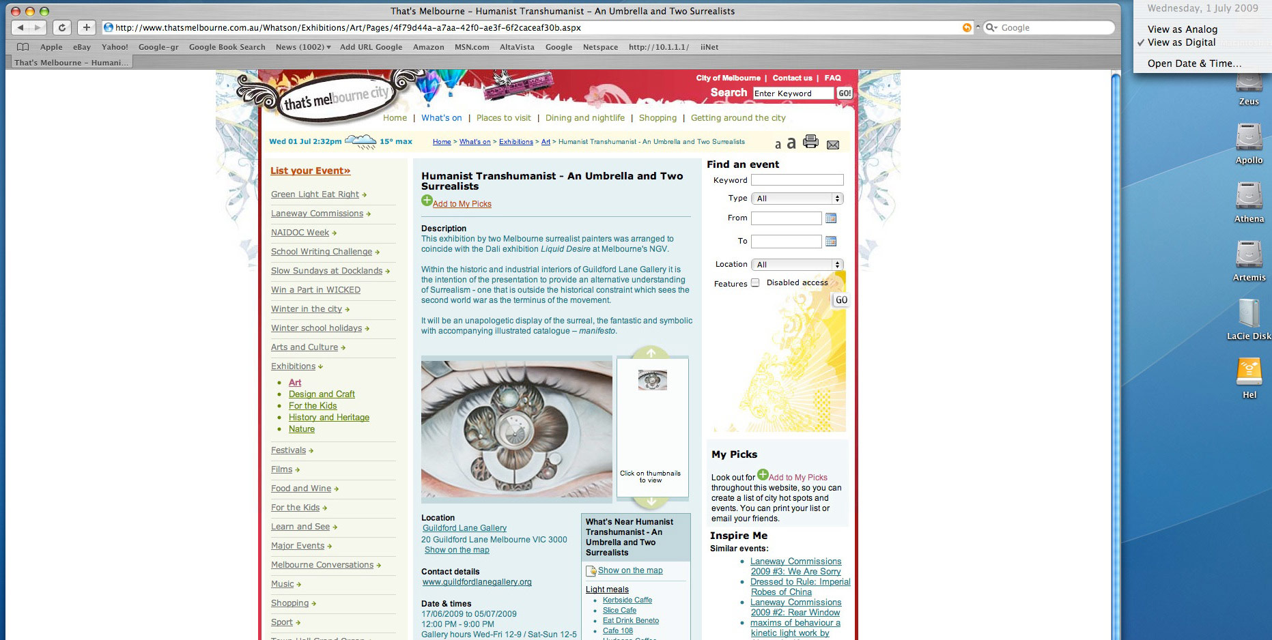Click the Enter Keyword search field
This screenshot has height=640, width=1272.
pyautogui.click(x=793, y=93)
